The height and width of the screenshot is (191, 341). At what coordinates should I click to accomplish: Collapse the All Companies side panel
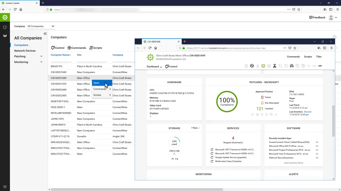tap(45, 34)
